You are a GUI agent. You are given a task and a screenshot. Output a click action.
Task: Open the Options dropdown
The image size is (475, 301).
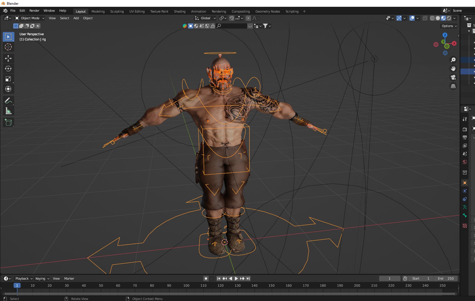[x=449, y=26]
